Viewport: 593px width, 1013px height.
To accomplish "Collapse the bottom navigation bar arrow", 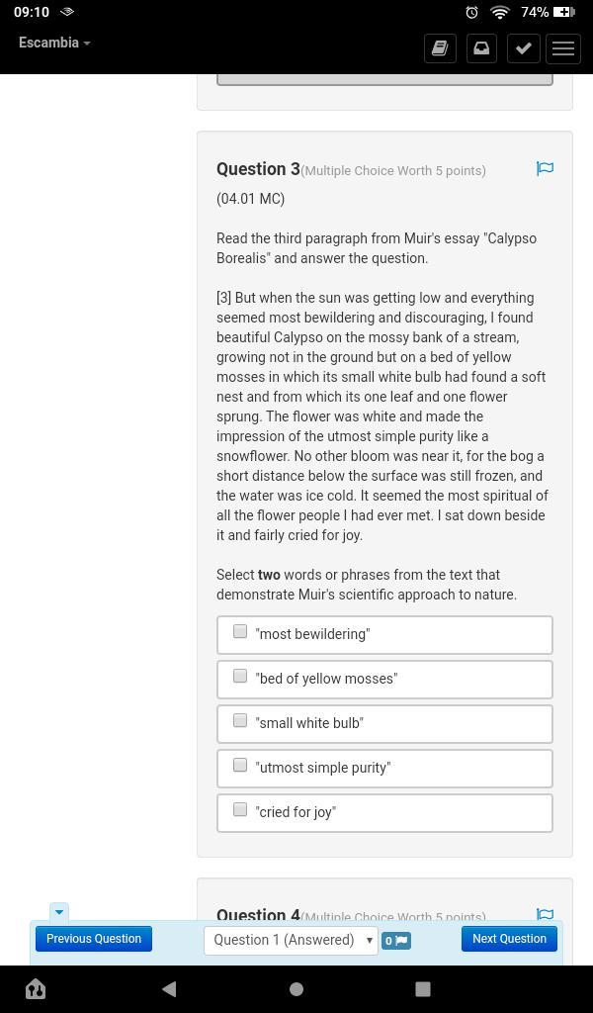I will 58,911.
